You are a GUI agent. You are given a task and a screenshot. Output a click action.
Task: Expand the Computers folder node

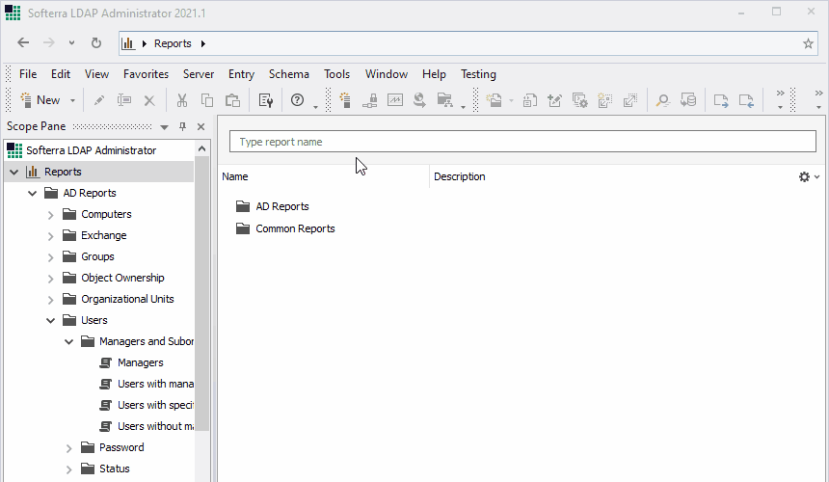click(51, 215)
